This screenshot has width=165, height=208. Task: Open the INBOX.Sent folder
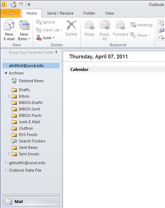point(29,109)
